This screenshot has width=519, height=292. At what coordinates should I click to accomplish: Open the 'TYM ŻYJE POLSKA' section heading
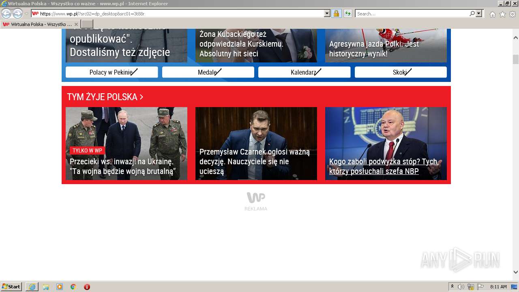(105, 97)
